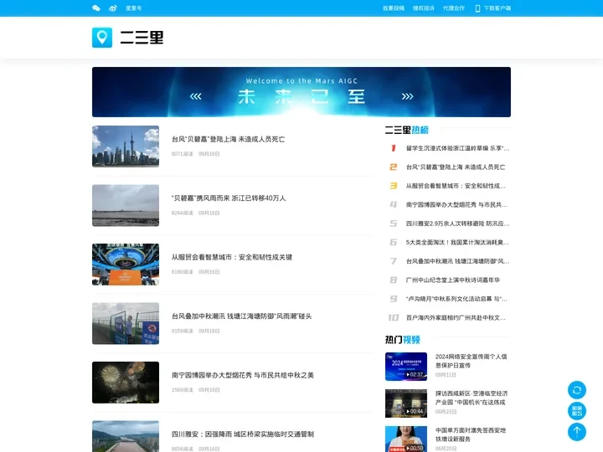The width and height of the screenshot is (603, 452).
Task: Open 我要投稿 in the top bar
Action: pyautogui.click(x=394, y=8)
